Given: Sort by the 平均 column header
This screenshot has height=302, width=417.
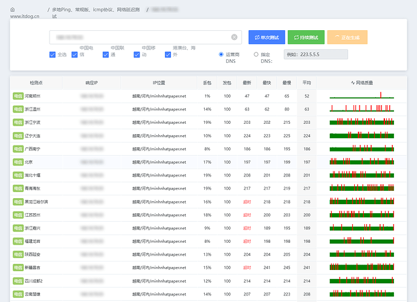Looking at the screenshot, I should 306,83.
